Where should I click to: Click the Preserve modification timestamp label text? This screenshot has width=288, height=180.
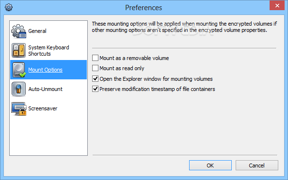pyautogui.click(x=157, y=89)
